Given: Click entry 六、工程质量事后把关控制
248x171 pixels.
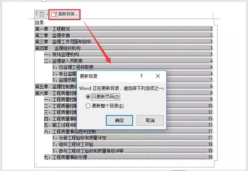Looking at the screenshot, I should pyautogui.click(x=128, y=132).
